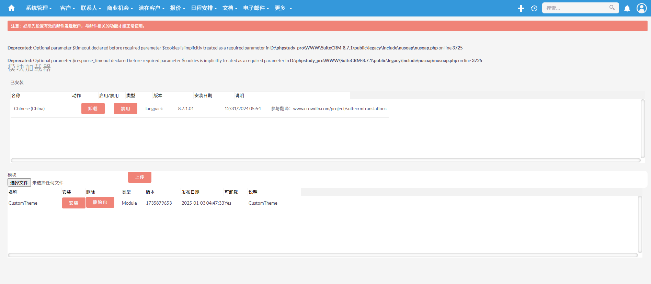Open the notifications bell

(x=627, y=8)
